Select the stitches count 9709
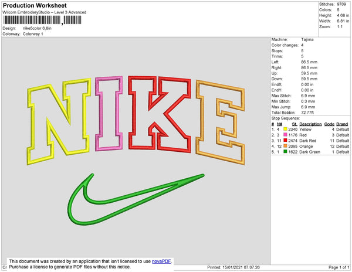This screenshot has height=272, width=352. pyautogui.click(x=341, y=4)
